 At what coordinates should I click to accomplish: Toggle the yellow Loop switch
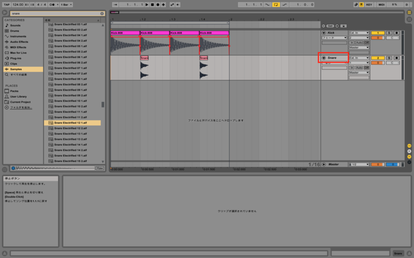tap(276, 5)
